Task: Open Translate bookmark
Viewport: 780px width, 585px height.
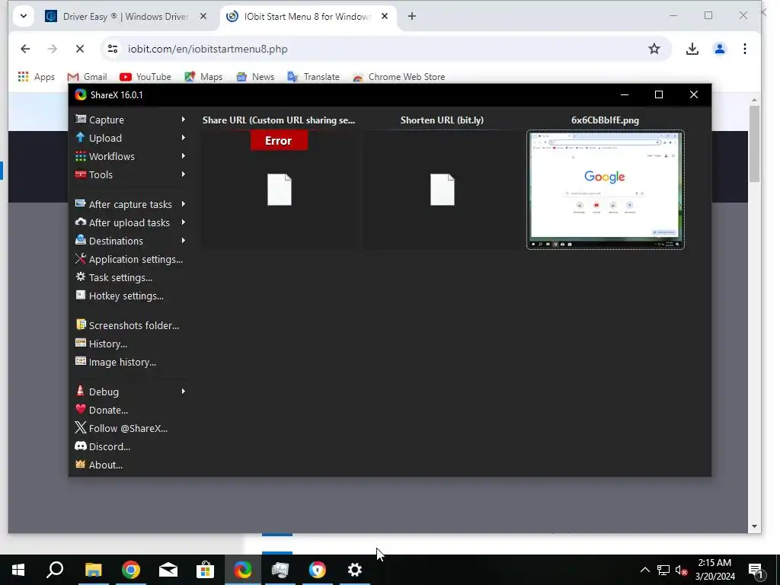Action: point(313,77)
